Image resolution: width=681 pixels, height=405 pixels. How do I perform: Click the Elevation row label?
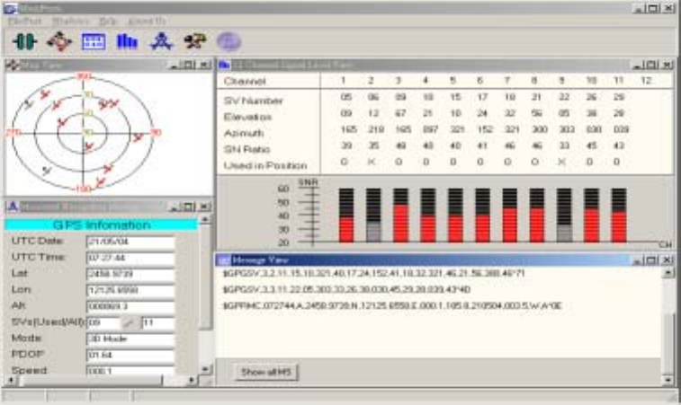click(x=247, y=117)
